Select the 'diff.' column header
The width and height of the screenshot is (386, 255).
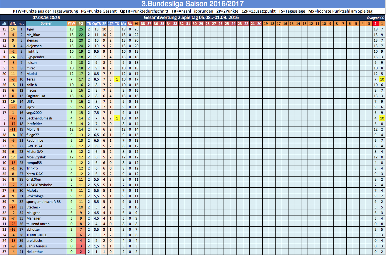(x=13, y=23)
